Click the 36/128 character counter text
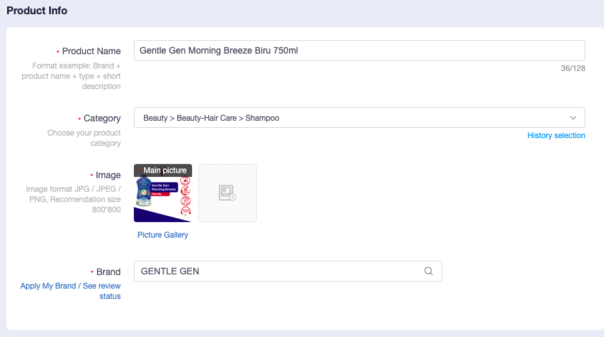 573,68
